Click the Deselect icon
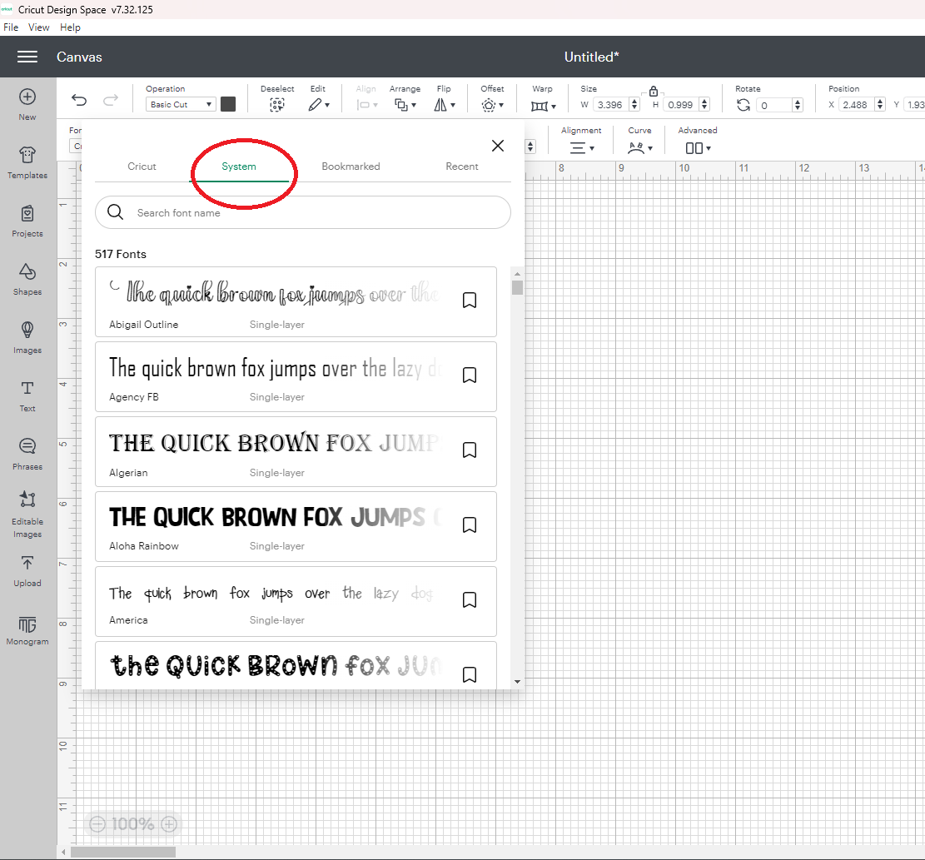925x860 pixels. (276, 105)
